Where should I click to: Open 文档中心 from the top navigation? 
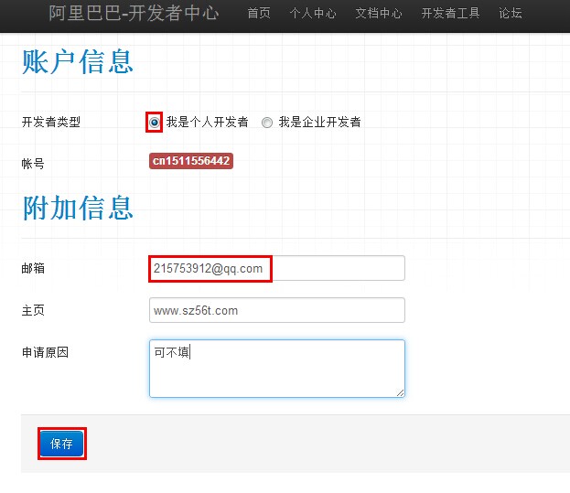[378, 14]
